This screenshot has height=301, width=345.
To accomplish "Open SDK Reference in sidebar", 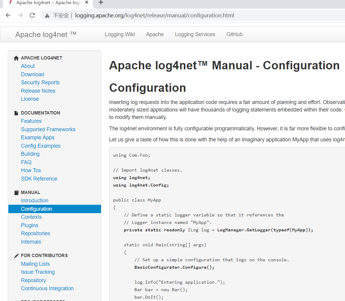I will tap(39, 179).
